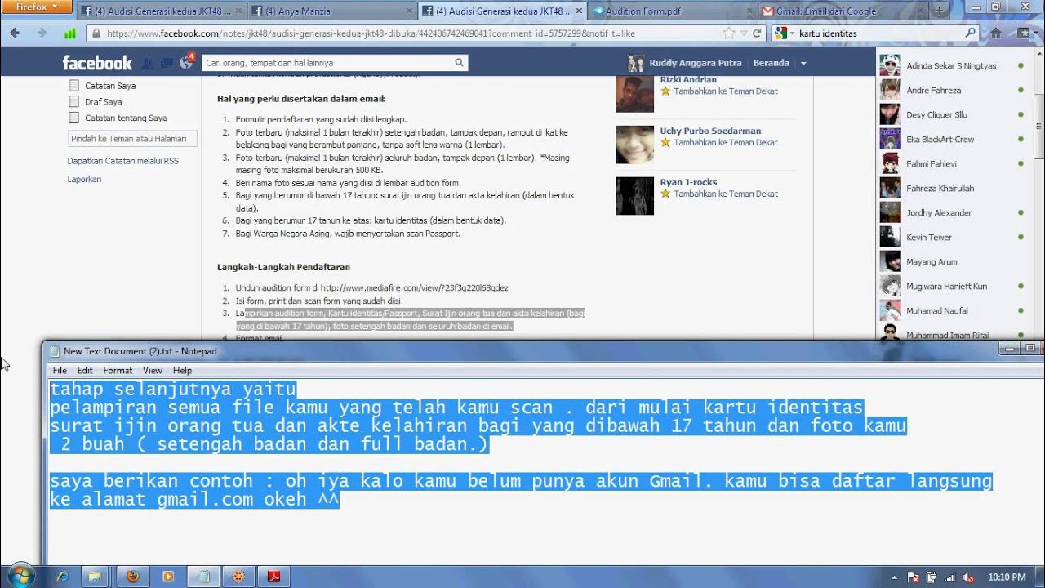This screenshot has height=588, width=1045.
Task: Open Facebook account dropdown arrow next to Beranda
Action: (803, 63)
